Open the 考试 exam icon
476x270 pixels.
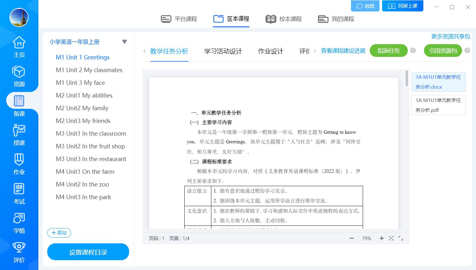click(19, 193)
